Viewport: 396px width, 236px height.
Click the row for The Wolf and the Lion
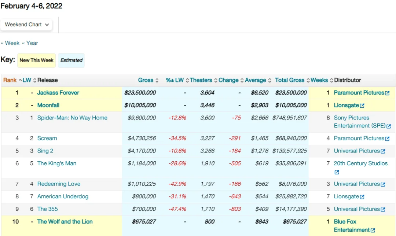tap(65, 221)
